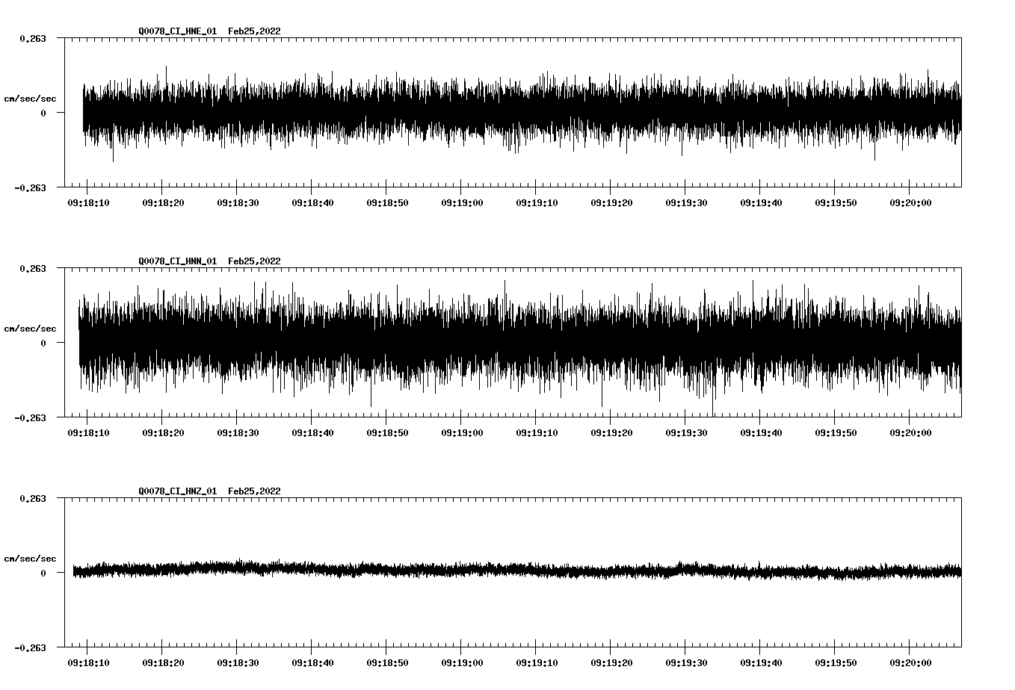Click 09:18:50 time label under HNE plot
1015x690 pixels.
point(387,202)
